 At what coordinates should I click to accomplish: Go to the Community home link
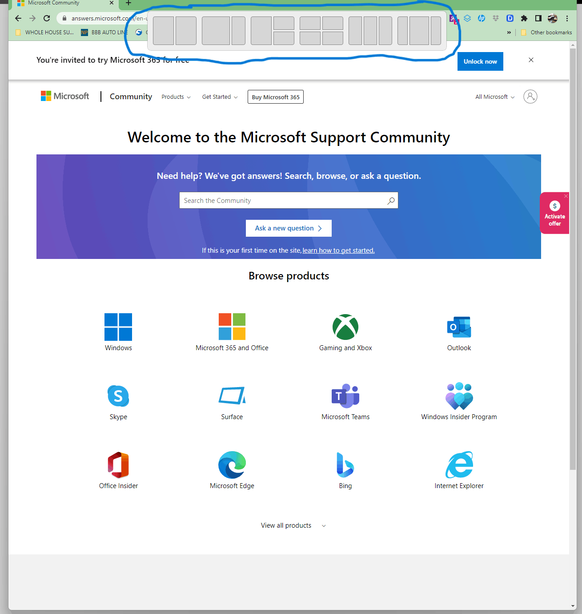pyautogui.click(x=131, y=97)
